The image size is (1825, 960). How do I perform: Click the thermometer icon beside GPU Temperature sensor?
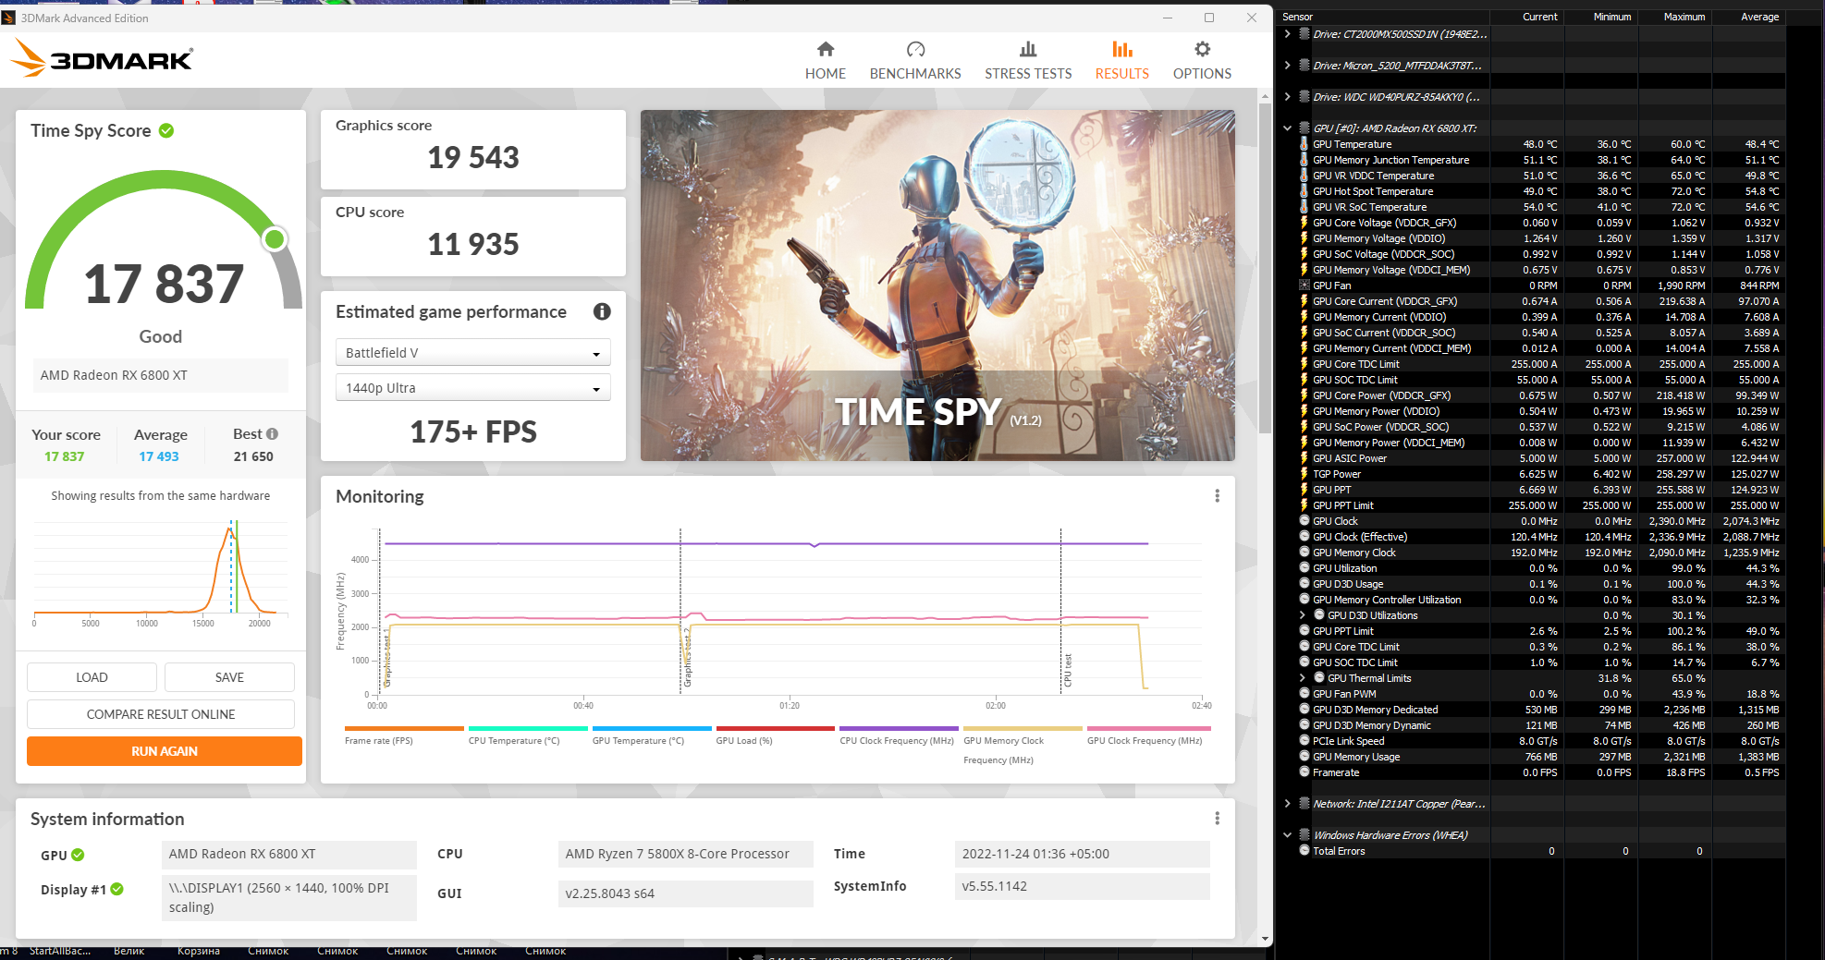[1304, 144]
